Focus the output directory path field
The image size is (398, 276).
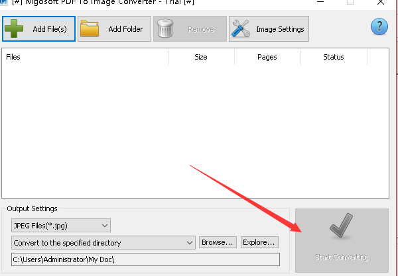coord(145,259)
